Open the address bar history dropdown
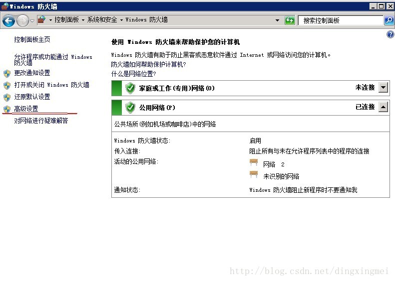 [x=277, y=20]
